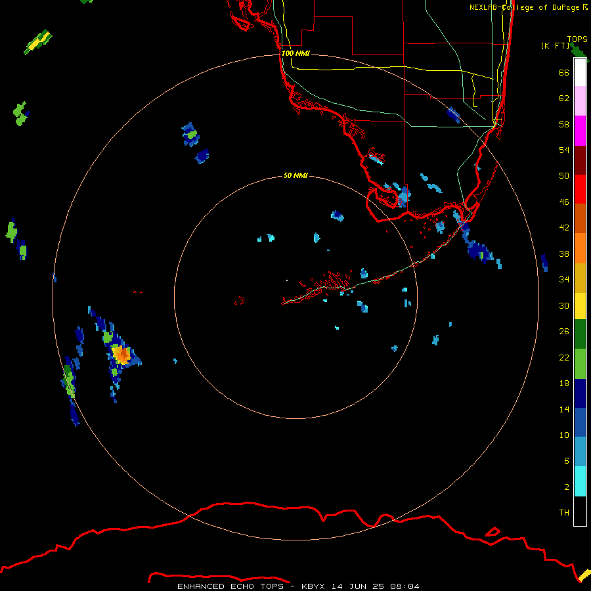This screenshot has width=591, height=591.
Task: Select the gold legend segment near 34
Action: [x=580, y=278]
